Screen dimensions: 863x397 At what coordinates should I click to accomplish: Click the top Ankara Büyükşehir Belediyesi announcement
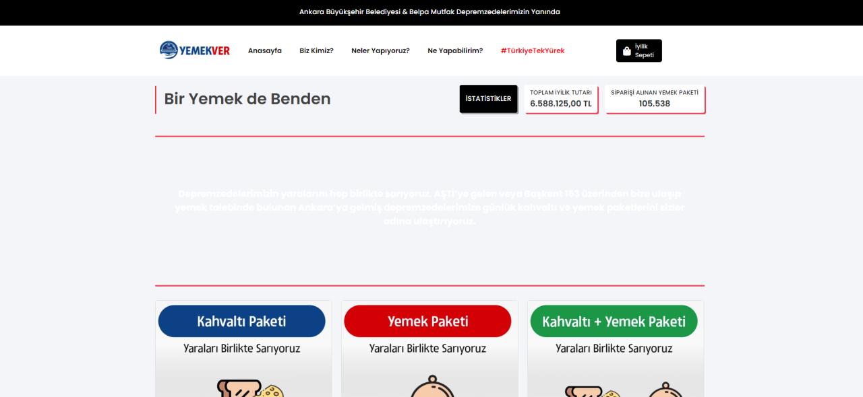[x=429, y=12]
